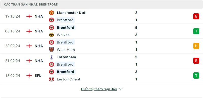Screen dimensions: 203x98
Task: Click the red B badge for the Manchester Utd match
Action: [196, 16]
